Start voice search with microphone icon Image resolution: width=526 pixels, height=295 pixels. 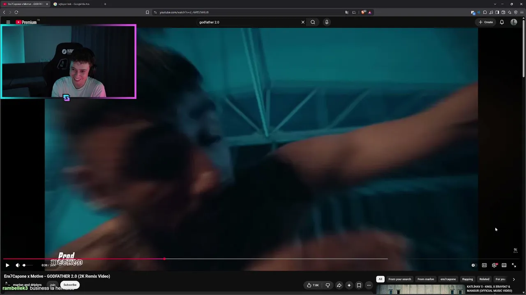coord(327,22)
